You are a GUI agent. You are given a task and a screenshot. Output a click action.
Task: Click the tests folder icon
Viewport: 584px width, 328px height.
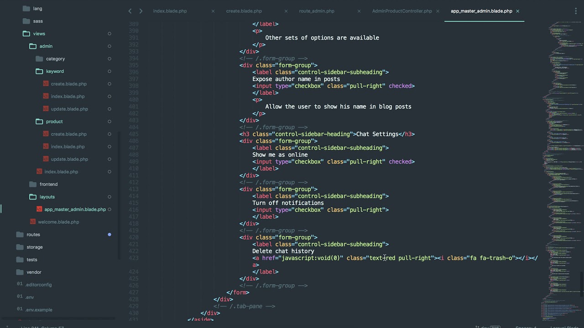20,259
